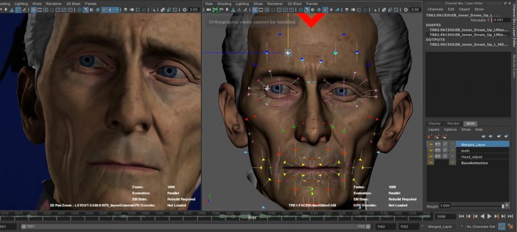Open Layers menu in layer editor
517x232 pixels.
(x=434, y=130)
